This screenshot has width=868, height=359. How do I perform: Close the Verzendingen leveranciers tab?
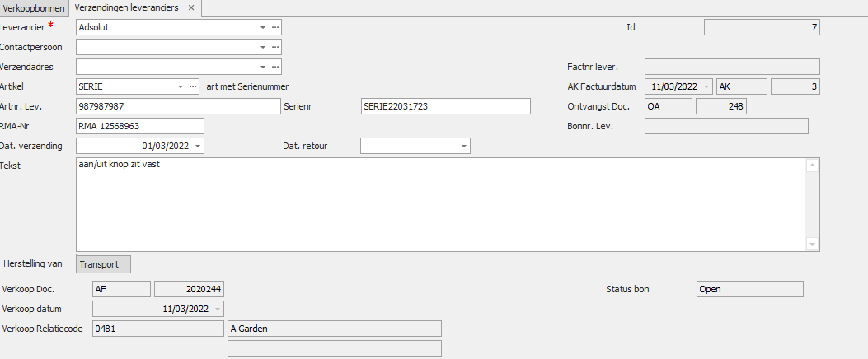(x=191, y=7)
